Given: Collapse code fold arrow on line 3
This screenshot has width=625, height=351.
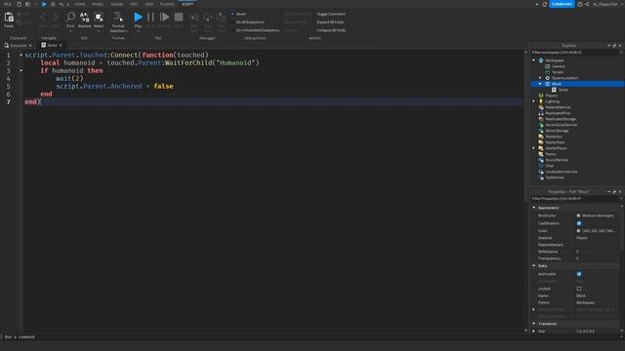Looking at the screenshot, I should pos(21,70).
